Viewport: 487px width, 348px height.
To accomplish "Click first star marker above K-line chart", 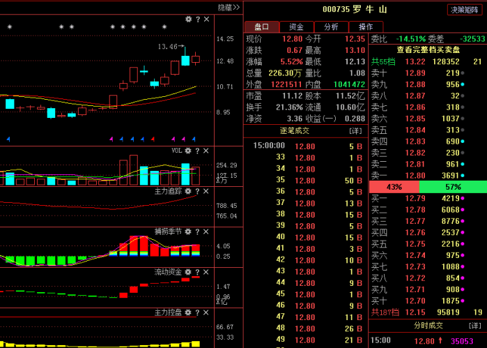I will 10,27.
